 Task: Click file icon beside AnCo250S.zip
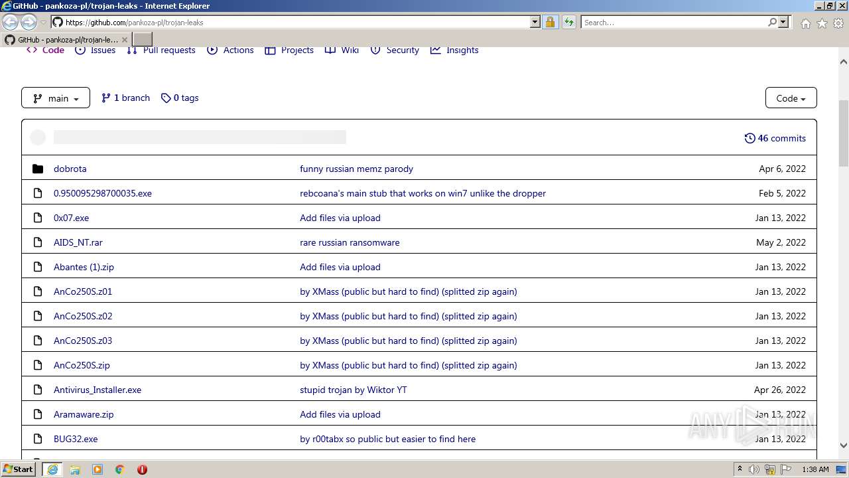38,365
